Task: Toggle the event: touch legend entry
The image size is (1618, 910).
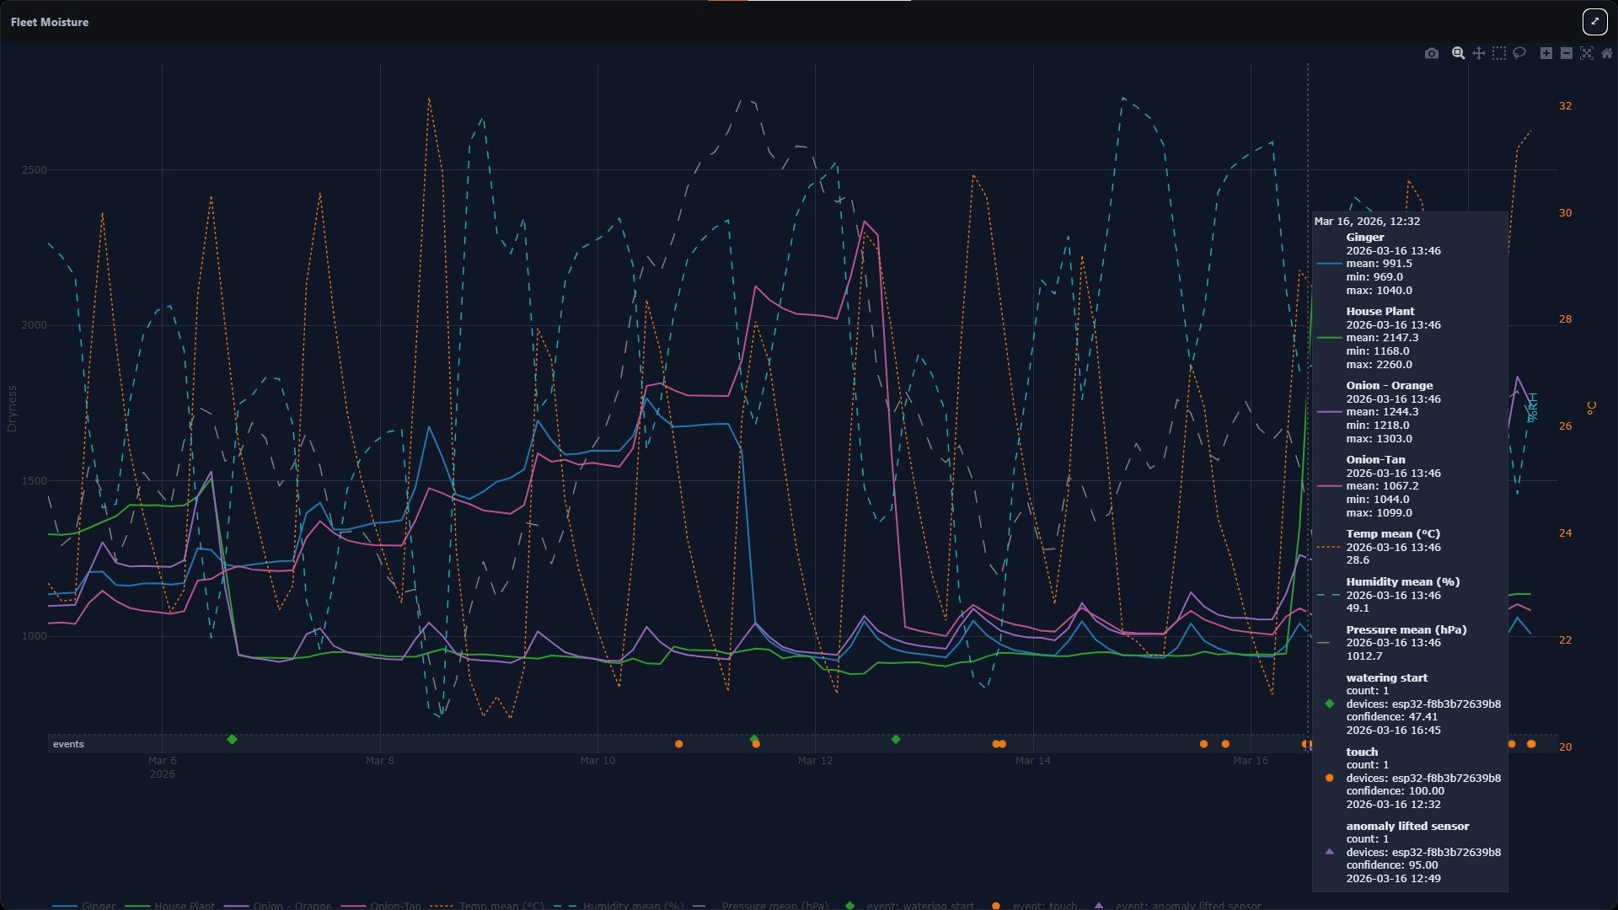Action: [1045, 906]
